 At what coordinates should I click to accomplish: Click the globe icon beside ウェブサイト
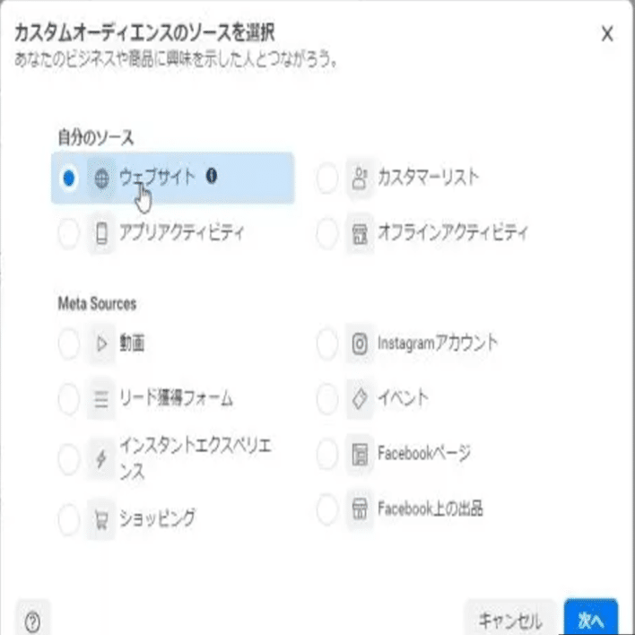(x=100, y=178)
